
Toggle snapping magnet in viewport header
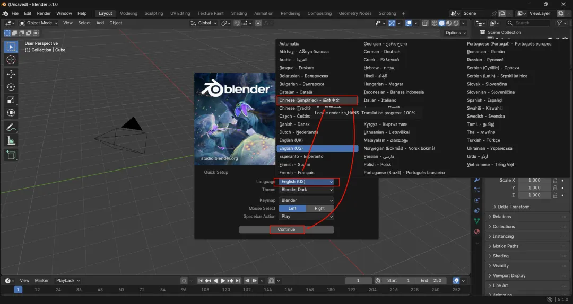(x=237, y=23)
